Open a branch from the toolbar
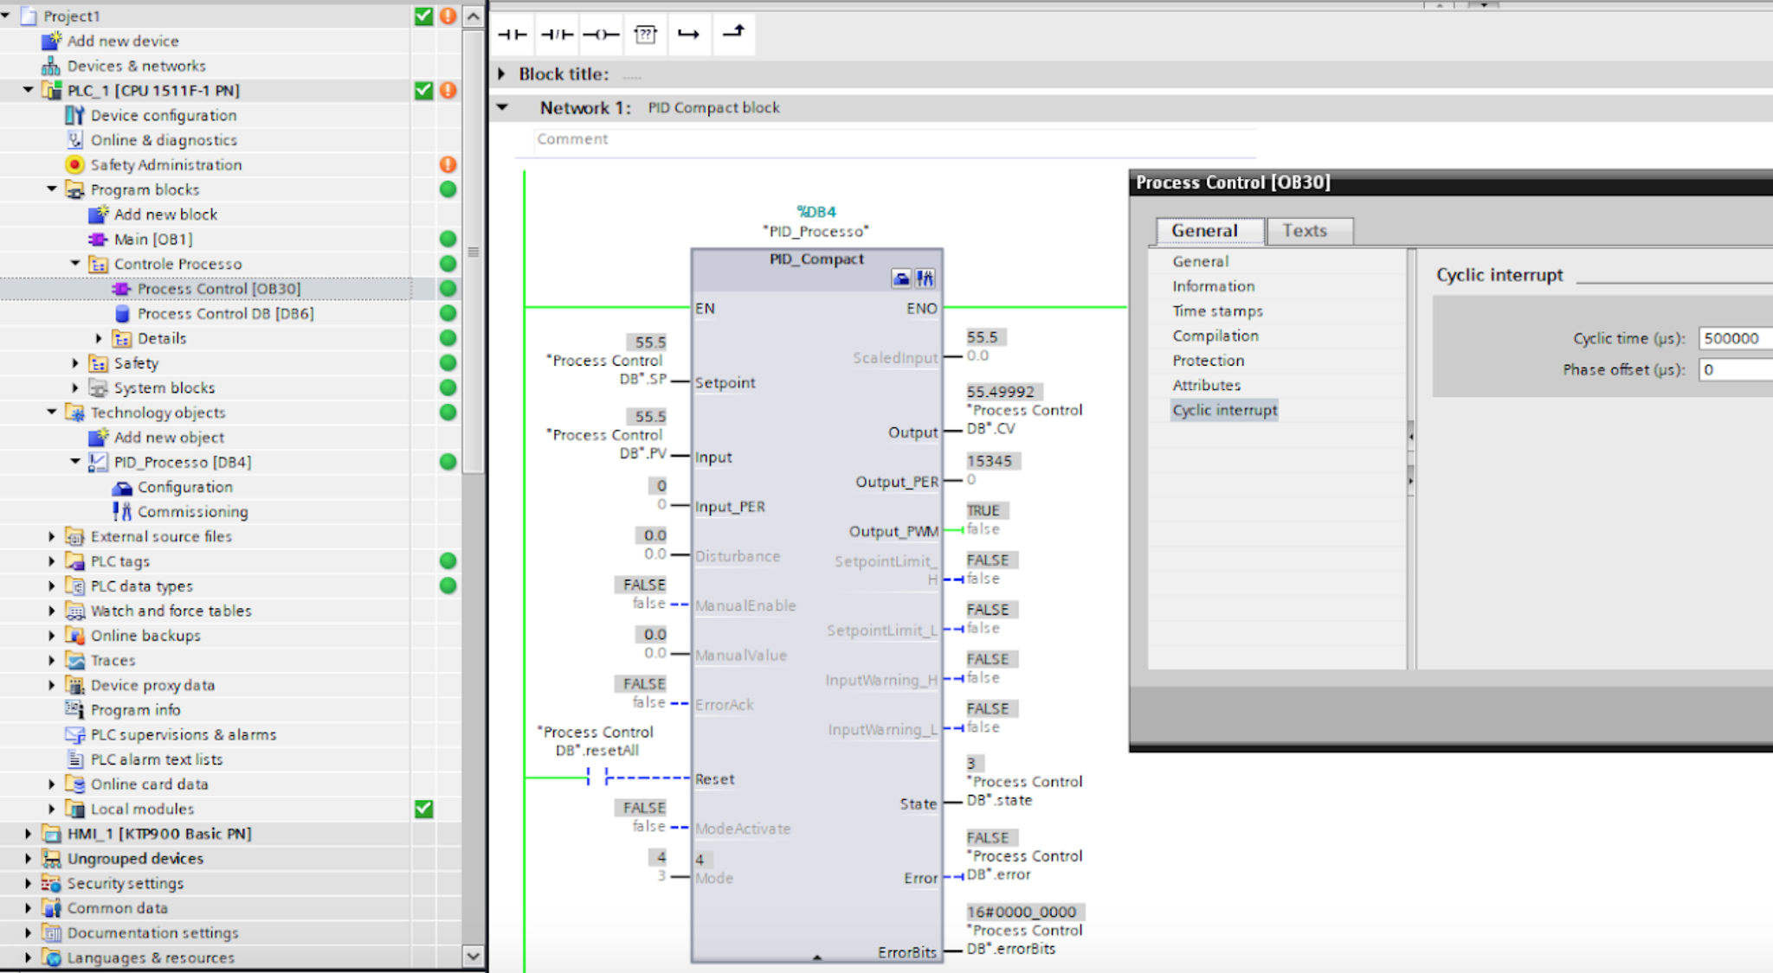Viewport: 1773px width, 973px height. 690,34
